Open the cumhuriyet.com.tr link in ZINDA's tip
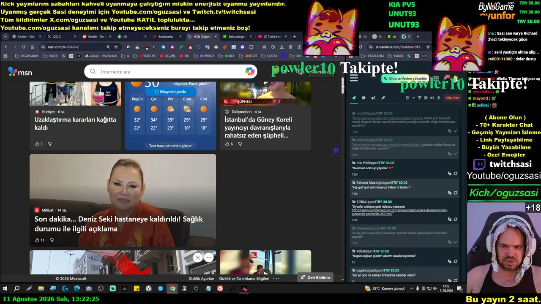 pos(399,212)
